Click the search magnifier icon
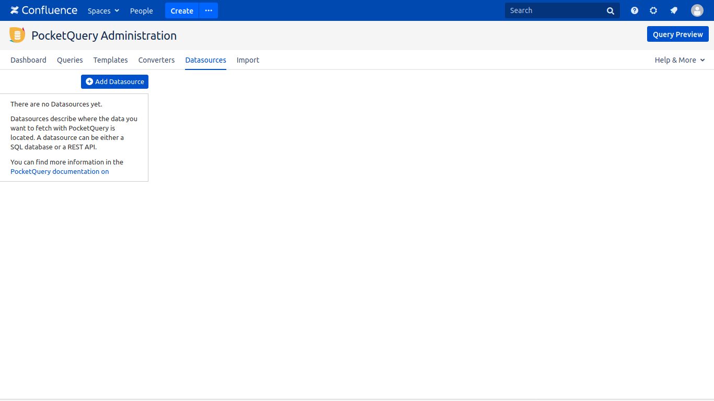 610,11
